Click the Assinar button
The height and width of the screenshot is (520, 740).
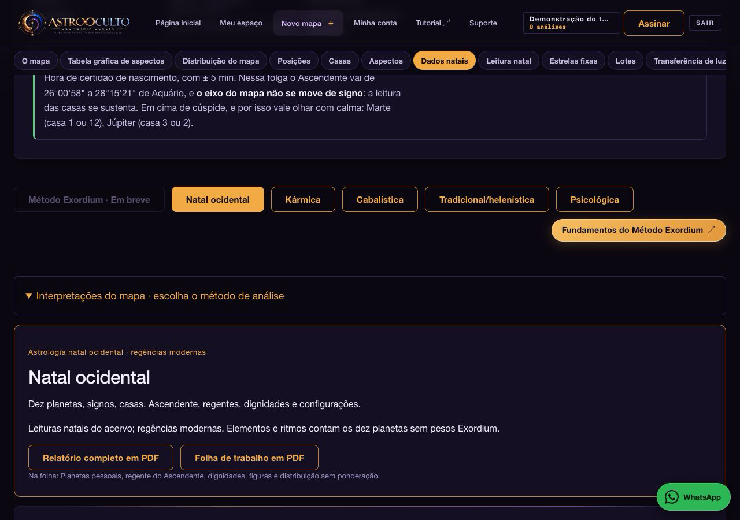click(x=654, y=23)
